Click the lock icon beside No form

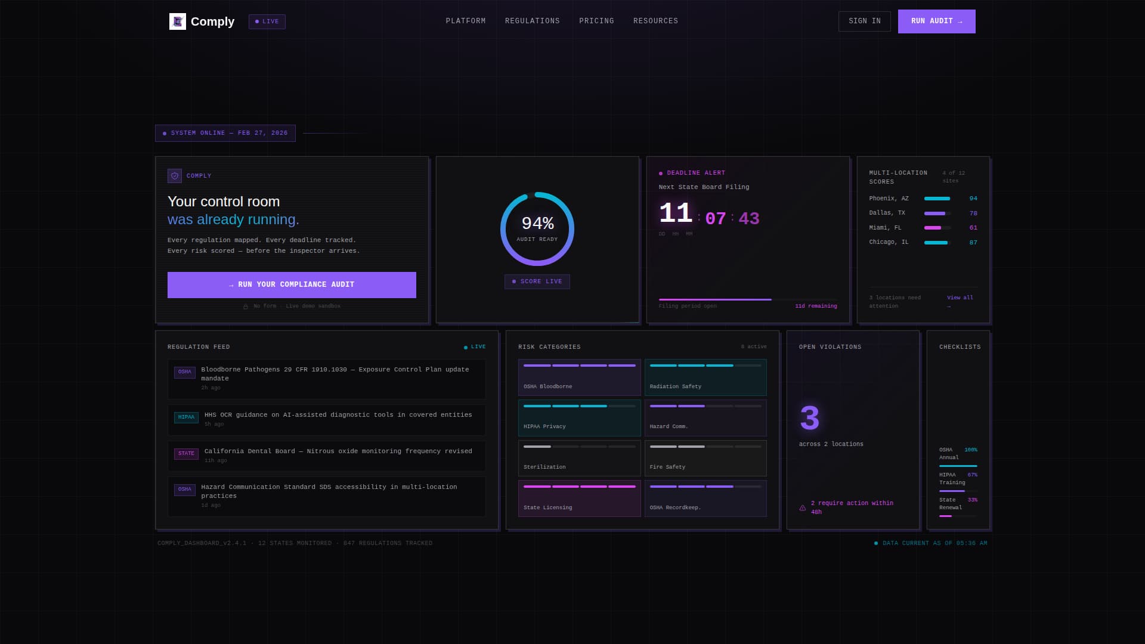[246, 306]
